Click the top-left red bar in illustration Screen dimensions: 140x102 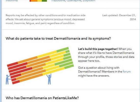[13, 64]
